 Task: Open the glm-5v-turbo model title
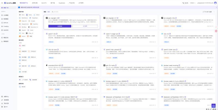110,65
